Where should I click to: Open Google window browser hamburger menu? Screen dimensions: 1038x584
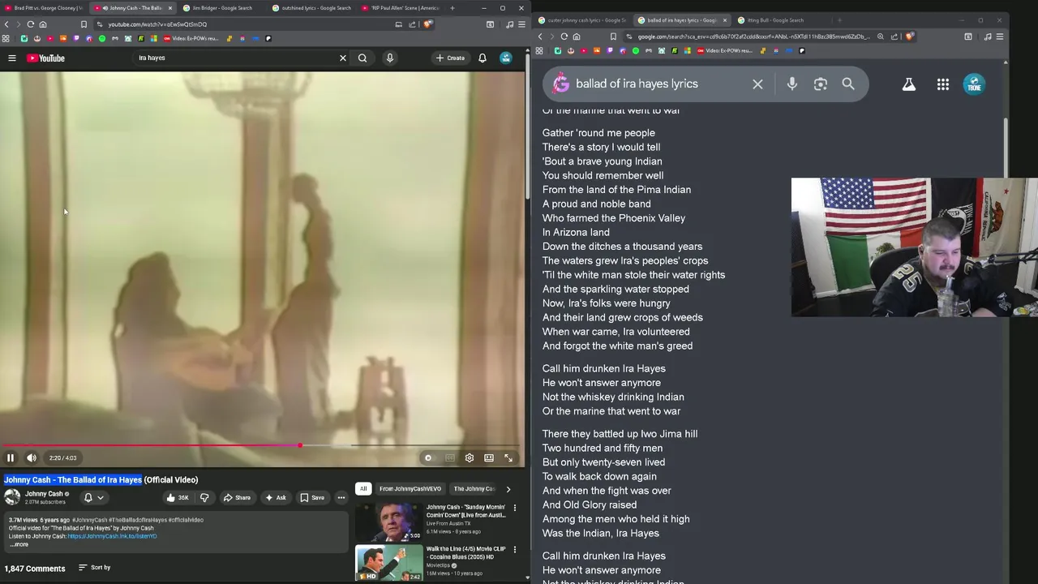click(x=1000, y=36)
